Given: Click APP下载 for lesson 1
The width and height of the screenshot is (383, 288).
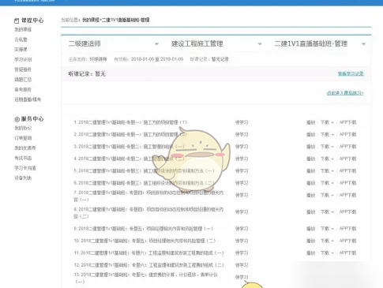Looking at the screenshot, I should [x=347, y=122].
